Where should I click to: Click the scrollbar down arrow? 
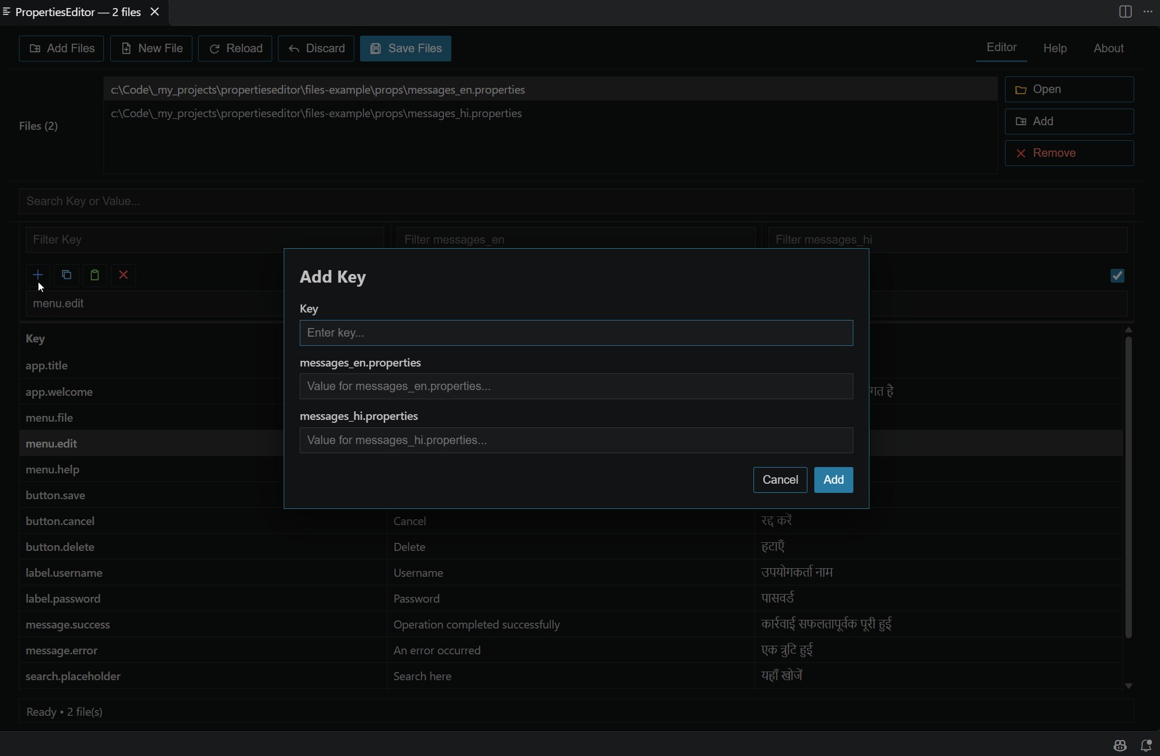pos(1128,685)
